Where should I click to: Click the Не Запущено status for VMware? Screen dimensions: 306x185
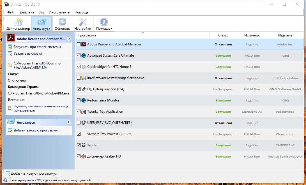223,134
